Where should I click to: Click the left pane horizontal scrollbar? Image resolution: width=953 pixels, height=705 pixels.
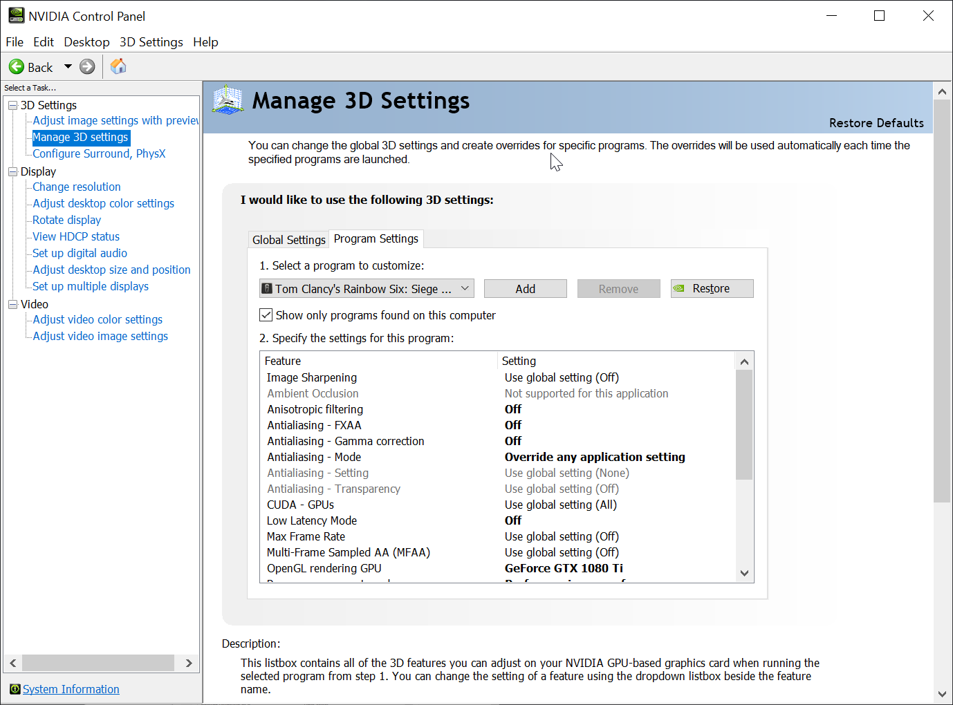98,663
